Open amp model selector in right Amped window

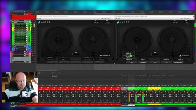coord(175,22)
